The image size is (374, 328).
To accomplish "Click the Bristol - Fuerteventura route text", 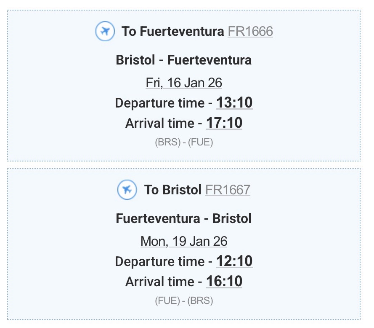I will tap(184, 60).
